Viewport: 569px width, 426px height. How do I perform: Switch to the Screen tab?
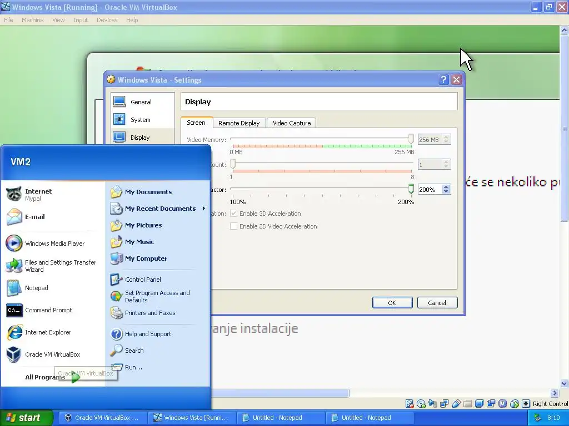click(196, 123)
